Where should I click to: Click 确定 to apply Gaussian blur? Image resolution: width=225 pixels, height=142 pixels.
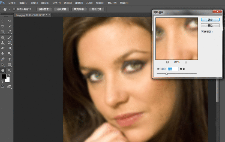click(210, 20)
